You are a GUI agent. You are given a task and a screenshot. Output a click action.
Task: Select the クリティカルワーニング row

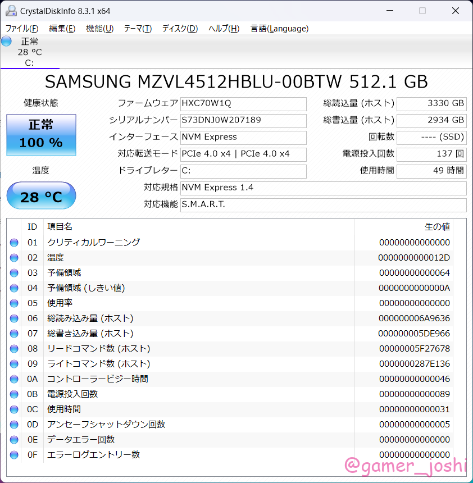pos(230,243)
